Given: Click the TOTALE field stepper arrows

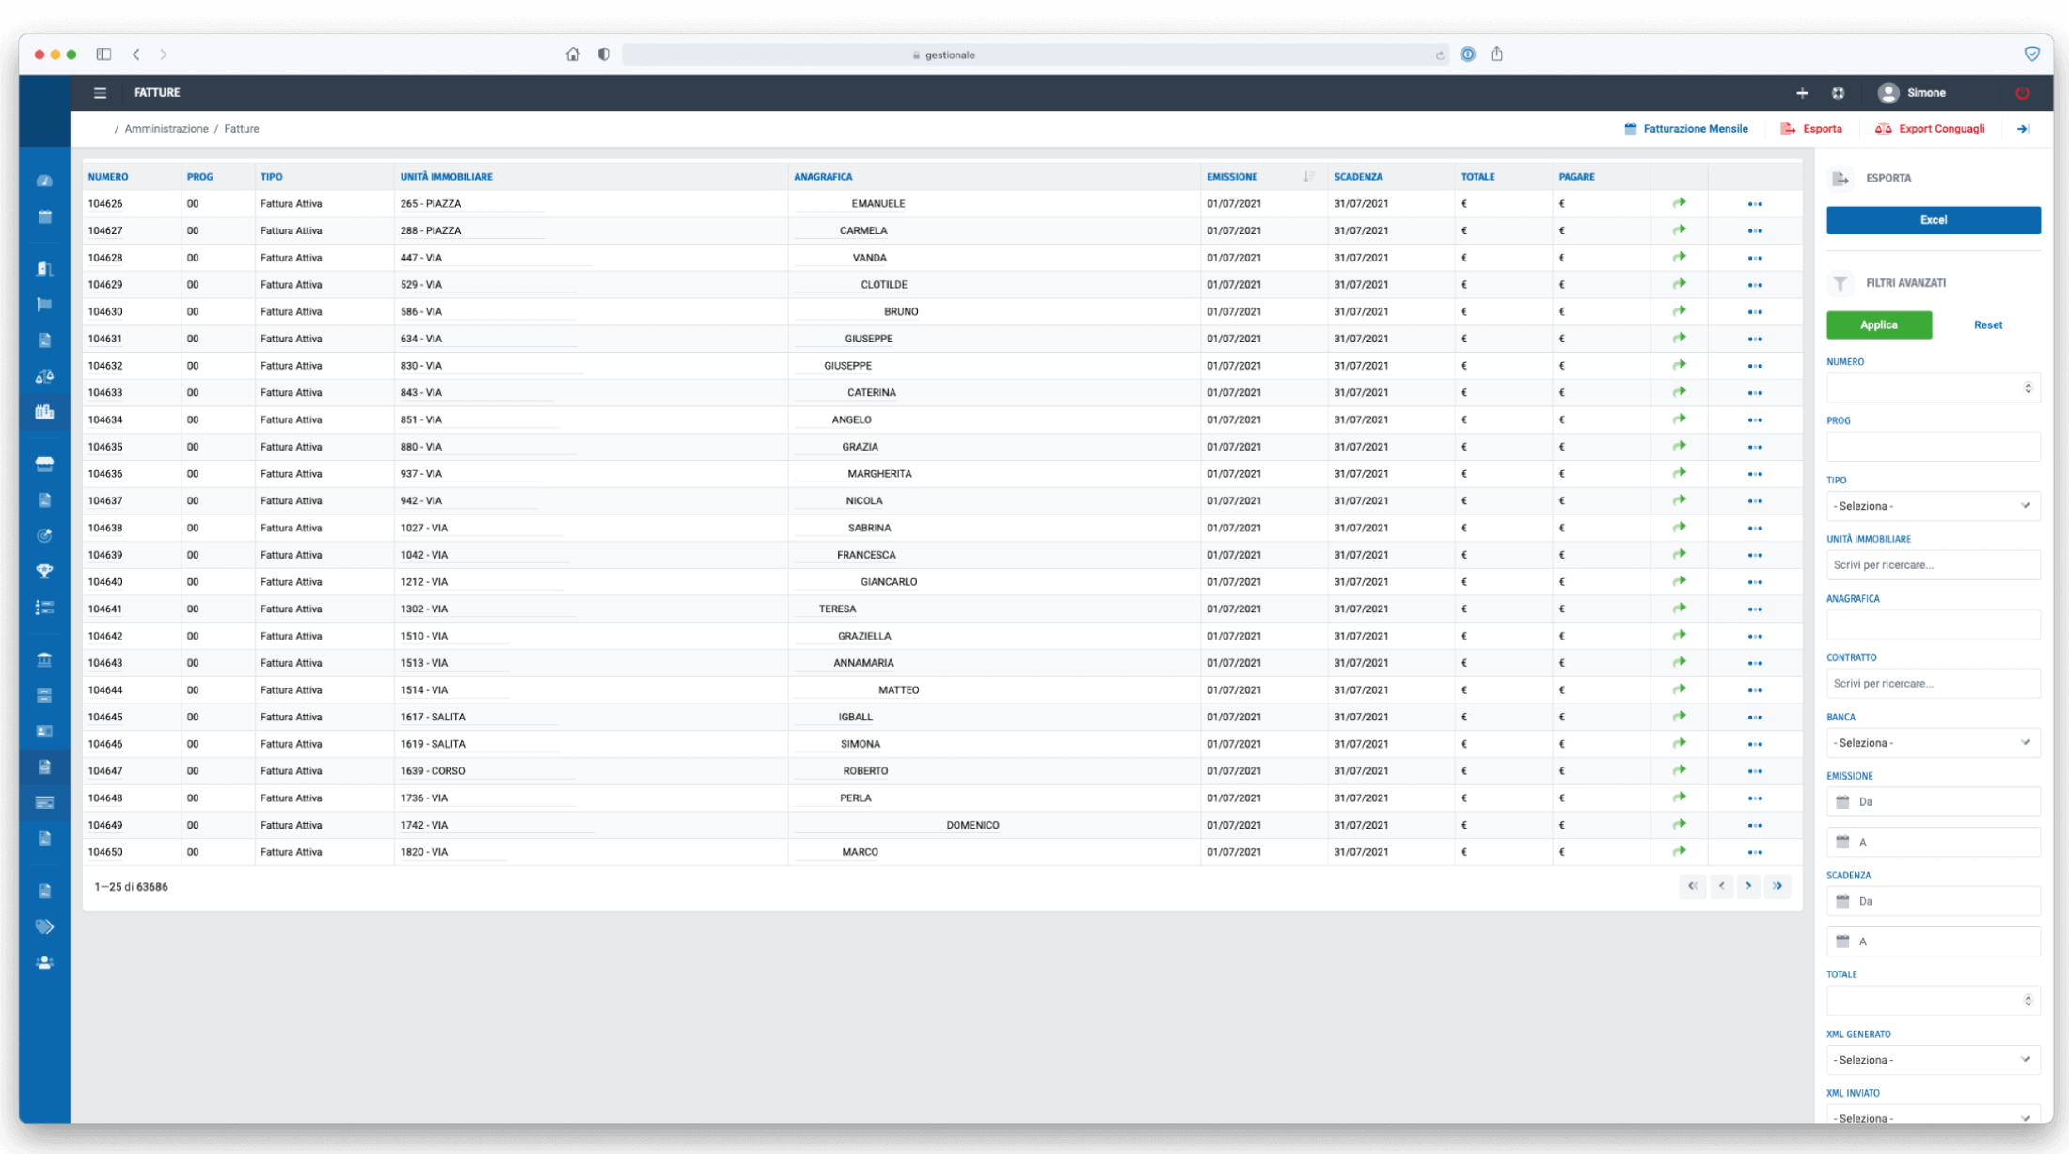Looking at the screenshot, I should (2028, 1001).
